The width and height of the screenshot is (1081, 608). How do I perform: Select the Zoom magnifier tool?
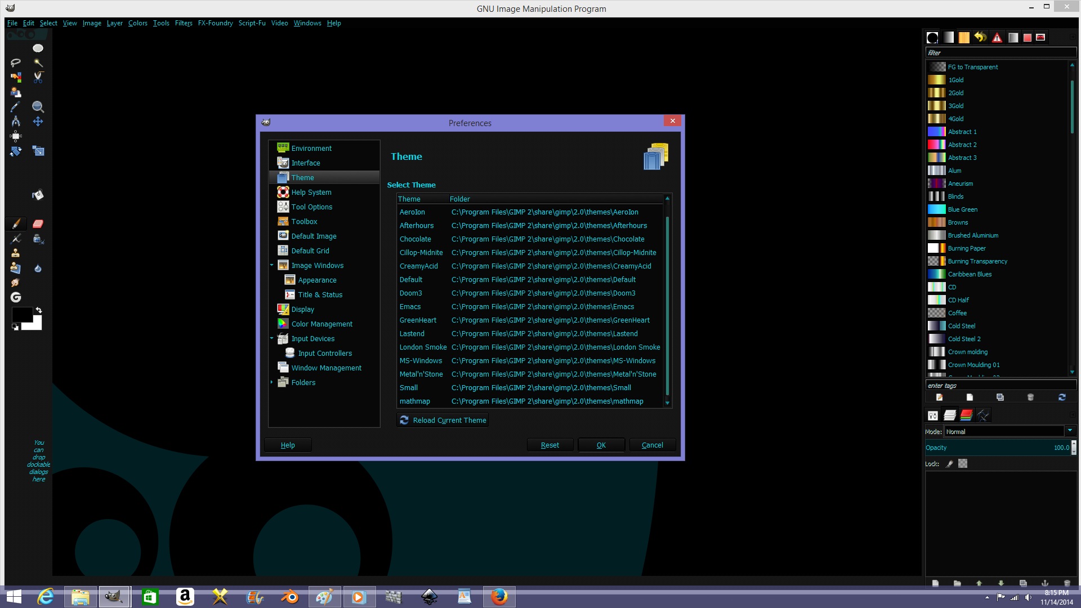click(x=38, y=107)
